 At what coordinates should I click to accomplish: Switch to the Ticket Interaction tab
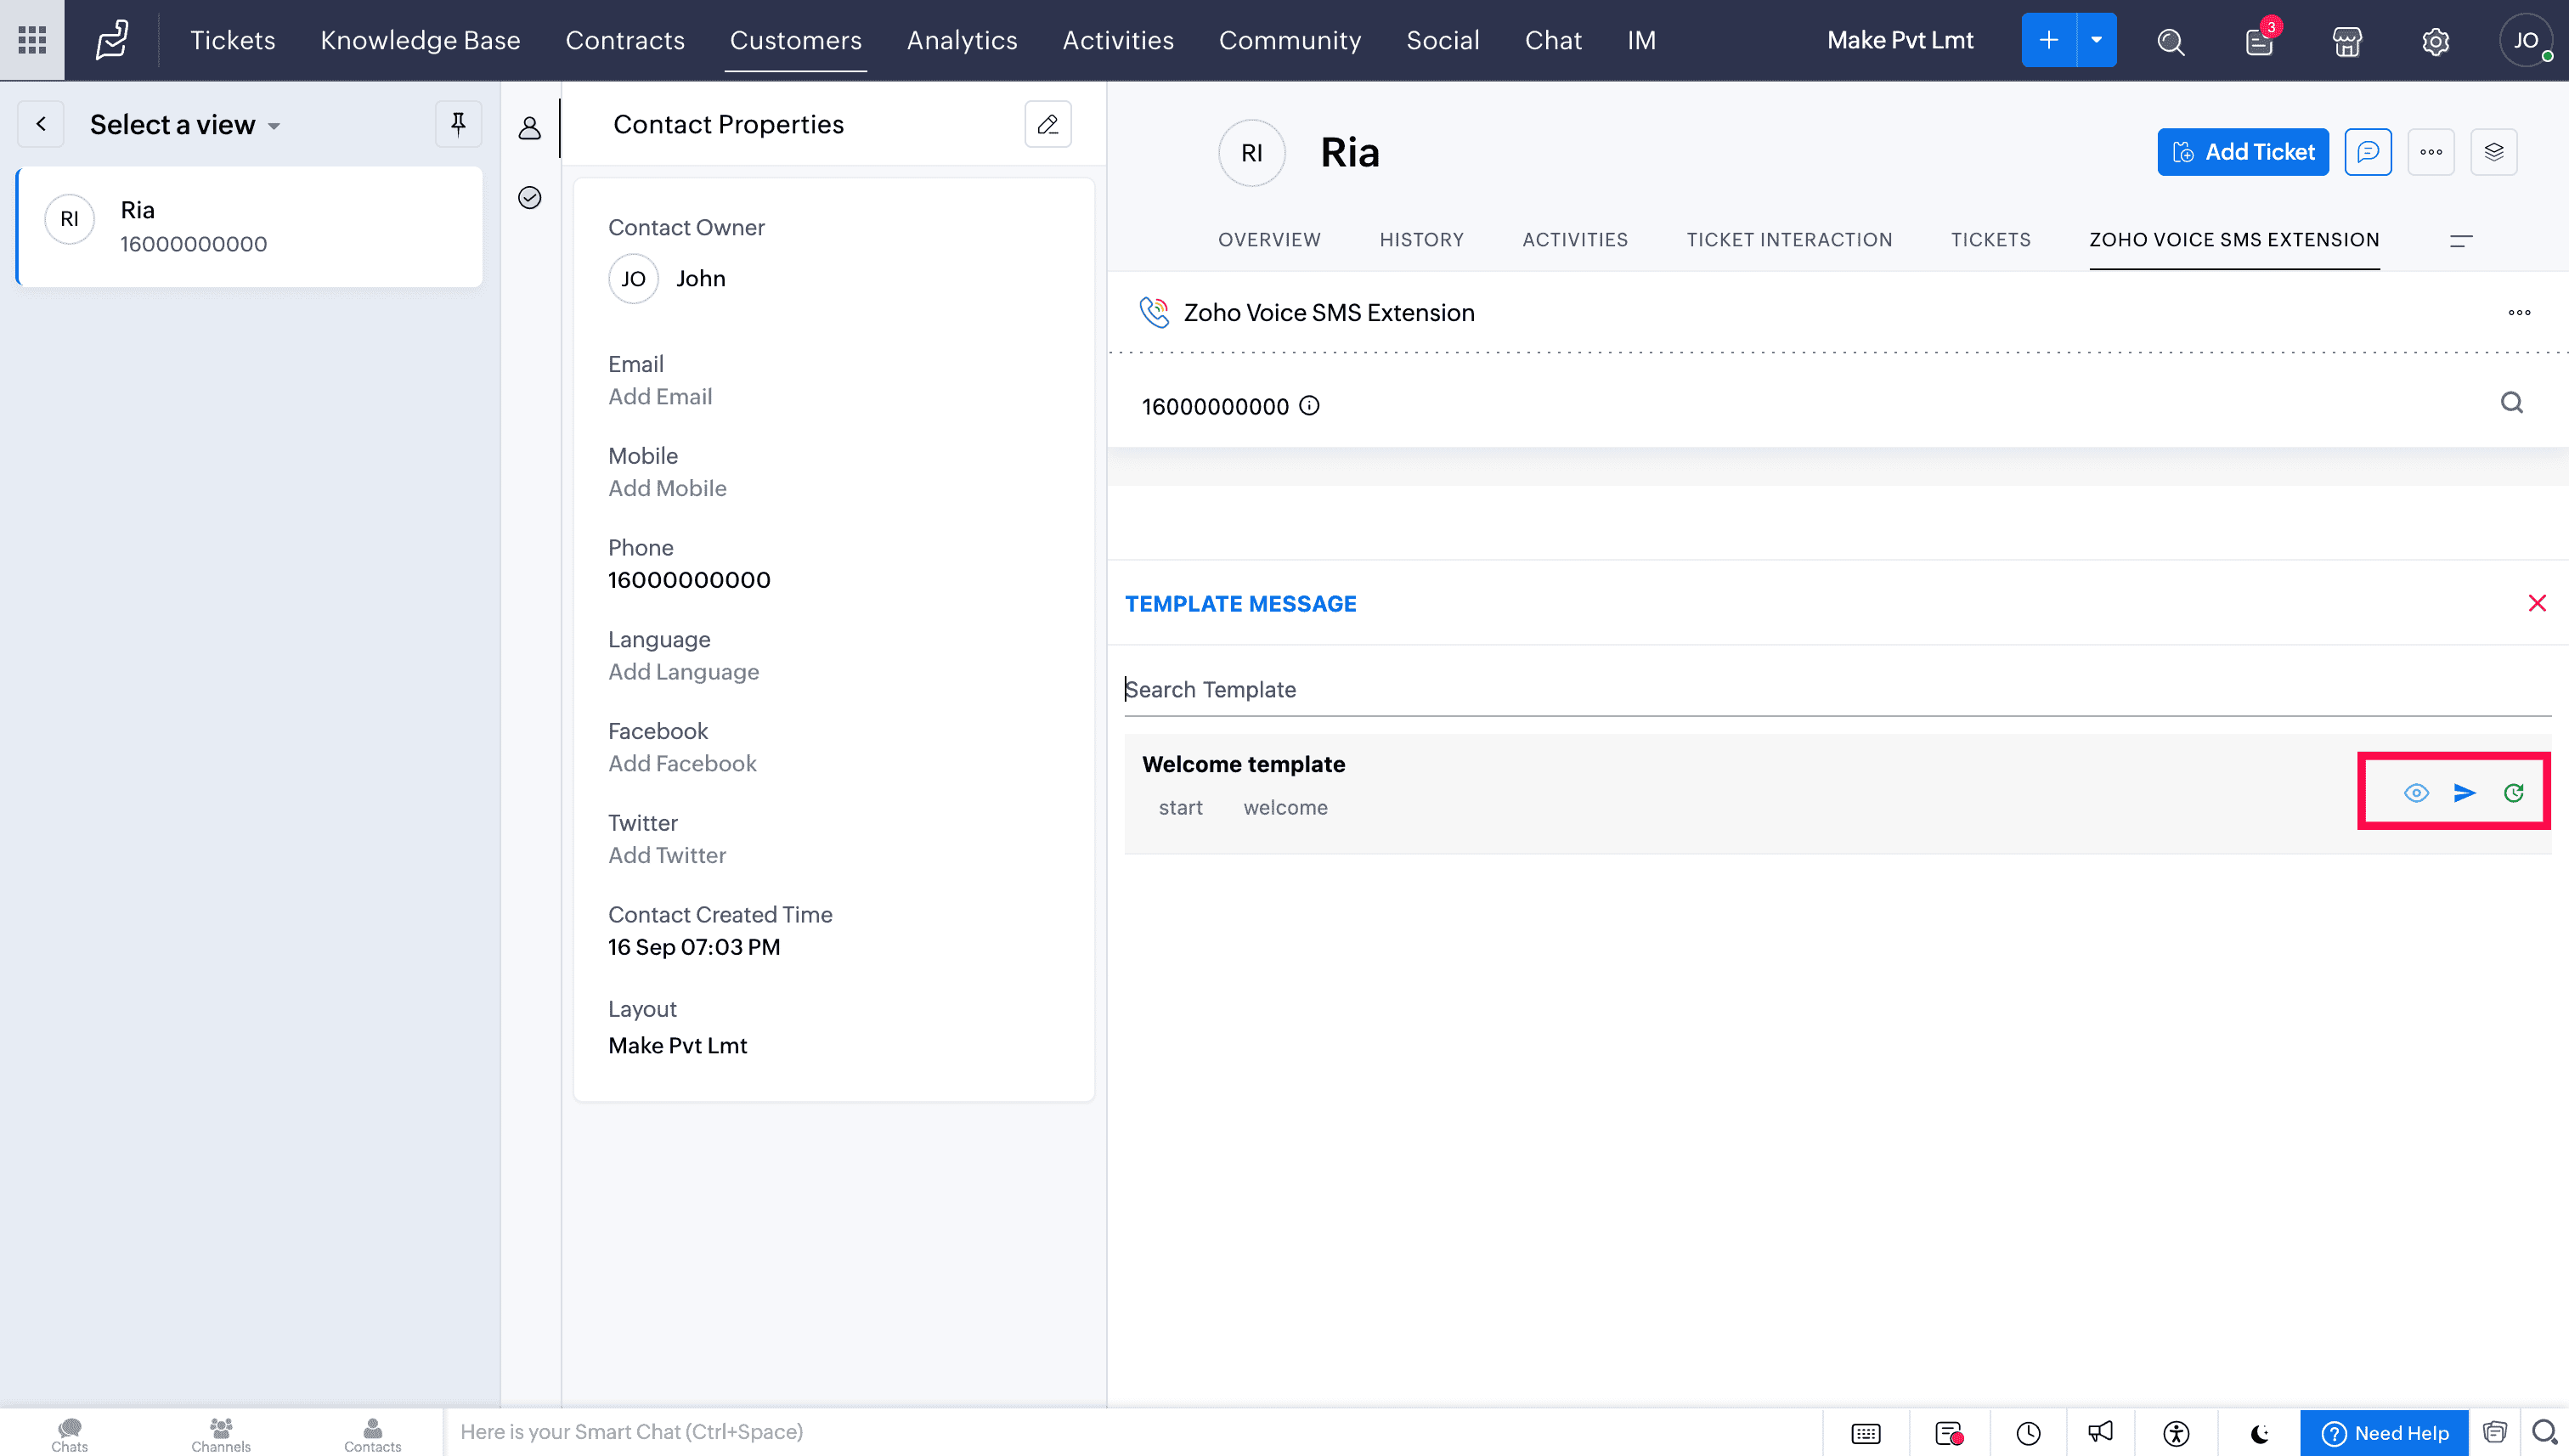(x=1789, y=240)
